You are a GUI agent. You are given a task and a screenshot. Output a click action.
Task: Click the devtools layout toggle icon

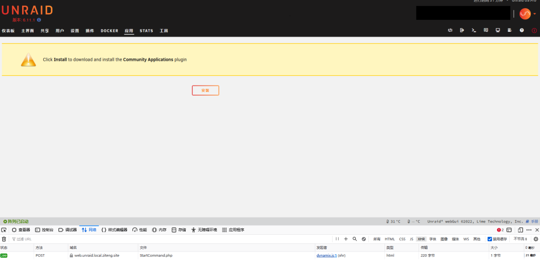pyautogui.click(x=509, y=230)
